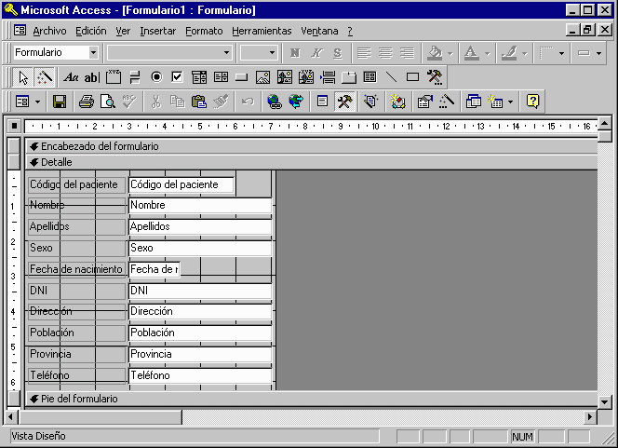Expand the line width dropdown arrow
This screenshot has width=618, height=448.
pyautogui.click(x=561, y=53)
